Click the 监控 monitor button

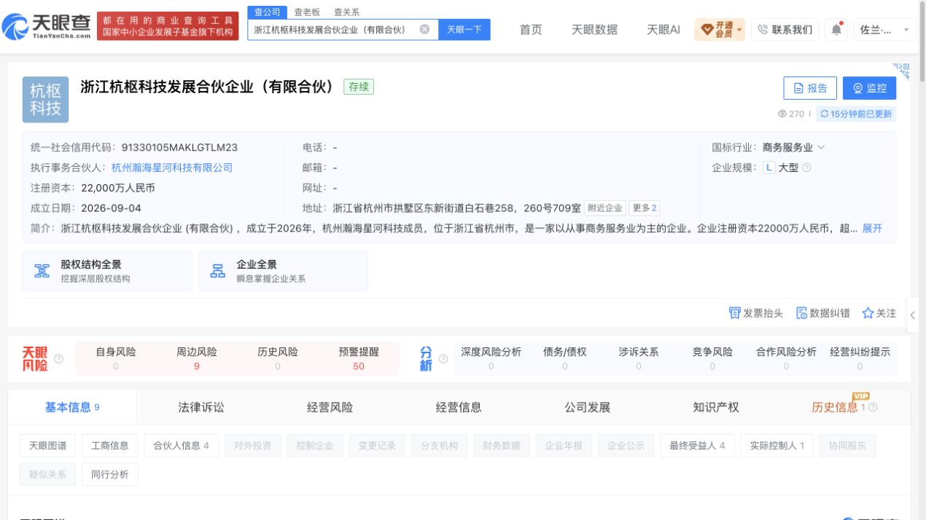tap(869, 88)
